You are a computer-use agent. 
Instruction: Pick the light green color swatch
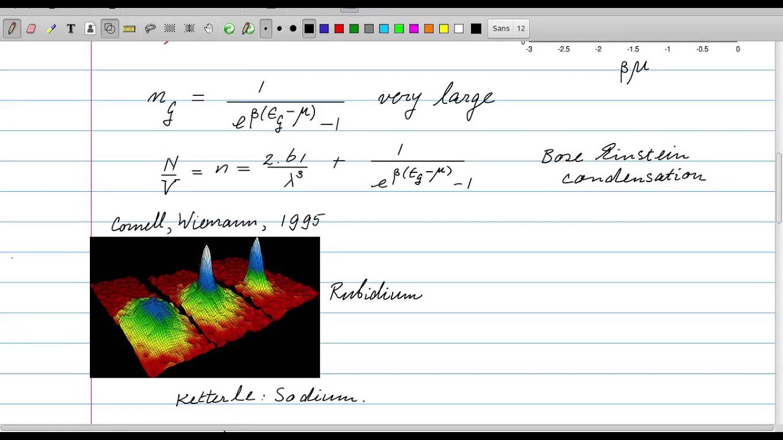tap(399, 29)
